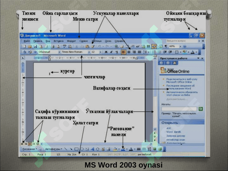
Task: Click the Font Color A in formatting toolbar
Action: pyautogui.click(x=193, y=52)
